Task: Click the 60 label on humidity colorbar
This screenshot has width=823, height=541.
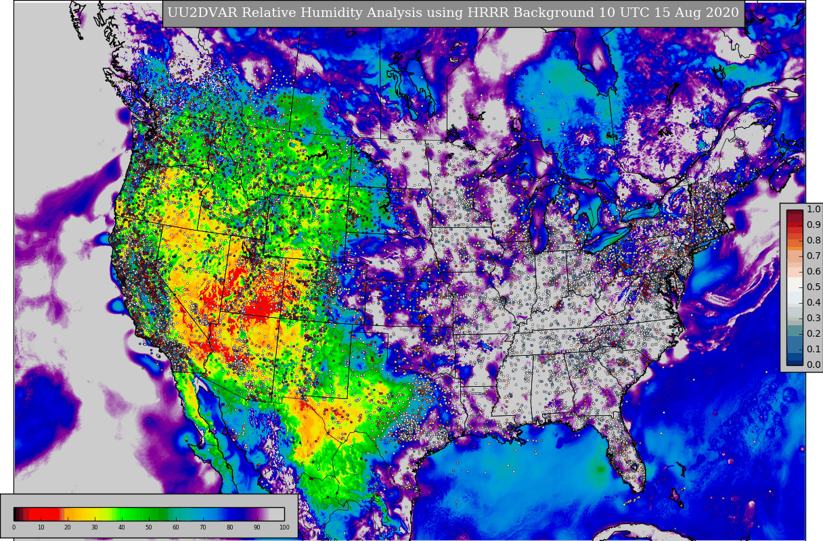Action: pos(176,527)
